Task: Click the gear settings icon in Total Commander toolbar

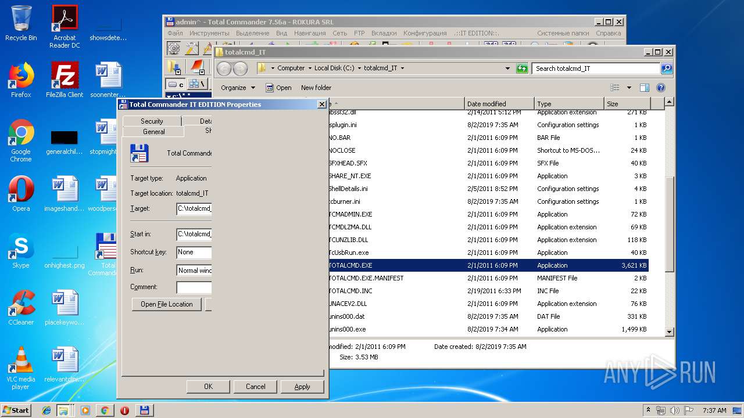Action: pos(173,48)
